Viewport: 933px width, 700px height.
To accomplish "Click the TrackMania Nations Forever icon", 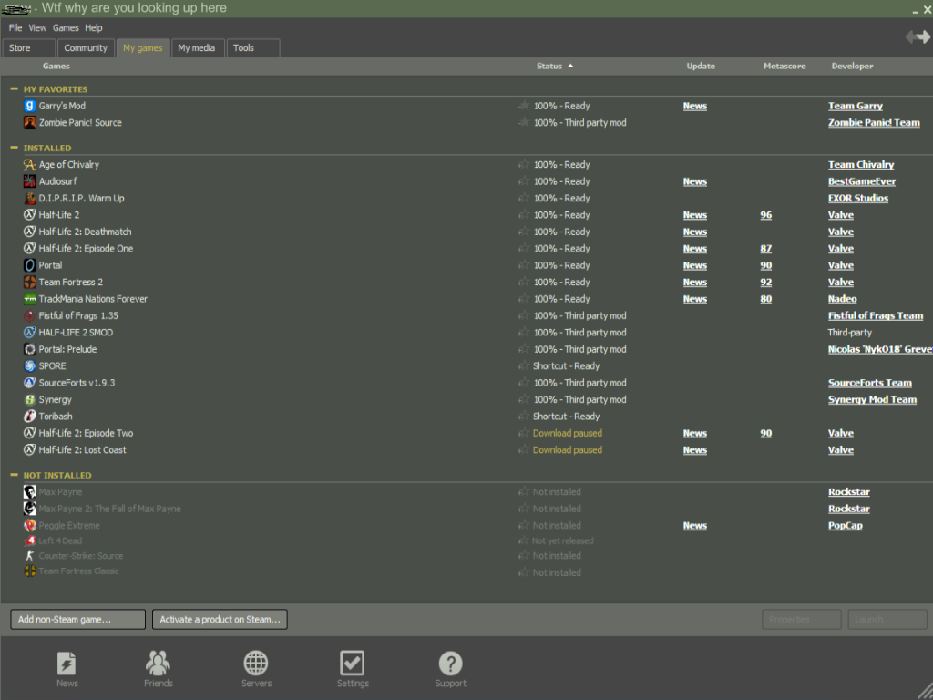I will (30, 299).
